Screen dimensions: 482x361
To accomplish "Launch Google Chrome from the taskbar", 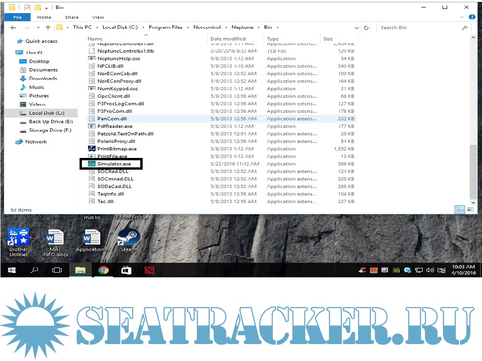I will click(x=103, y=270).
